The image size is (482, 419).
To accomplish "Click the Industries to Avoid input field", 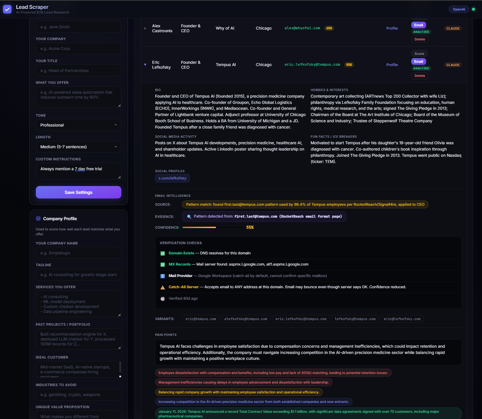I will click(x=79, y=395).
